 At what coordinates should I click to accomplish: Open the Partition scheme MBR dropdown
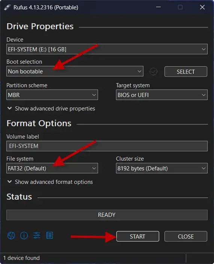[x=52, y=95]
